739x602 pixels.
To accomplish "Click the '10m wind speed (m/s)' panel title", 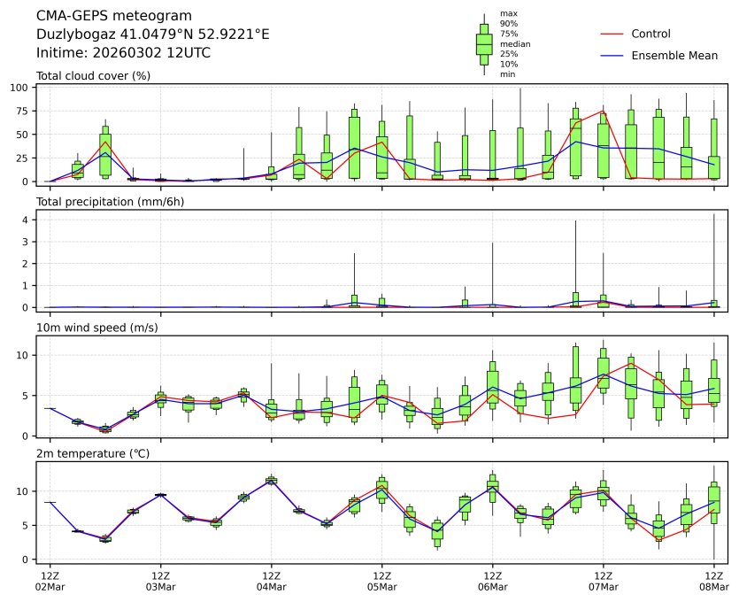I will pyautogui.click(x=94, y=328).
